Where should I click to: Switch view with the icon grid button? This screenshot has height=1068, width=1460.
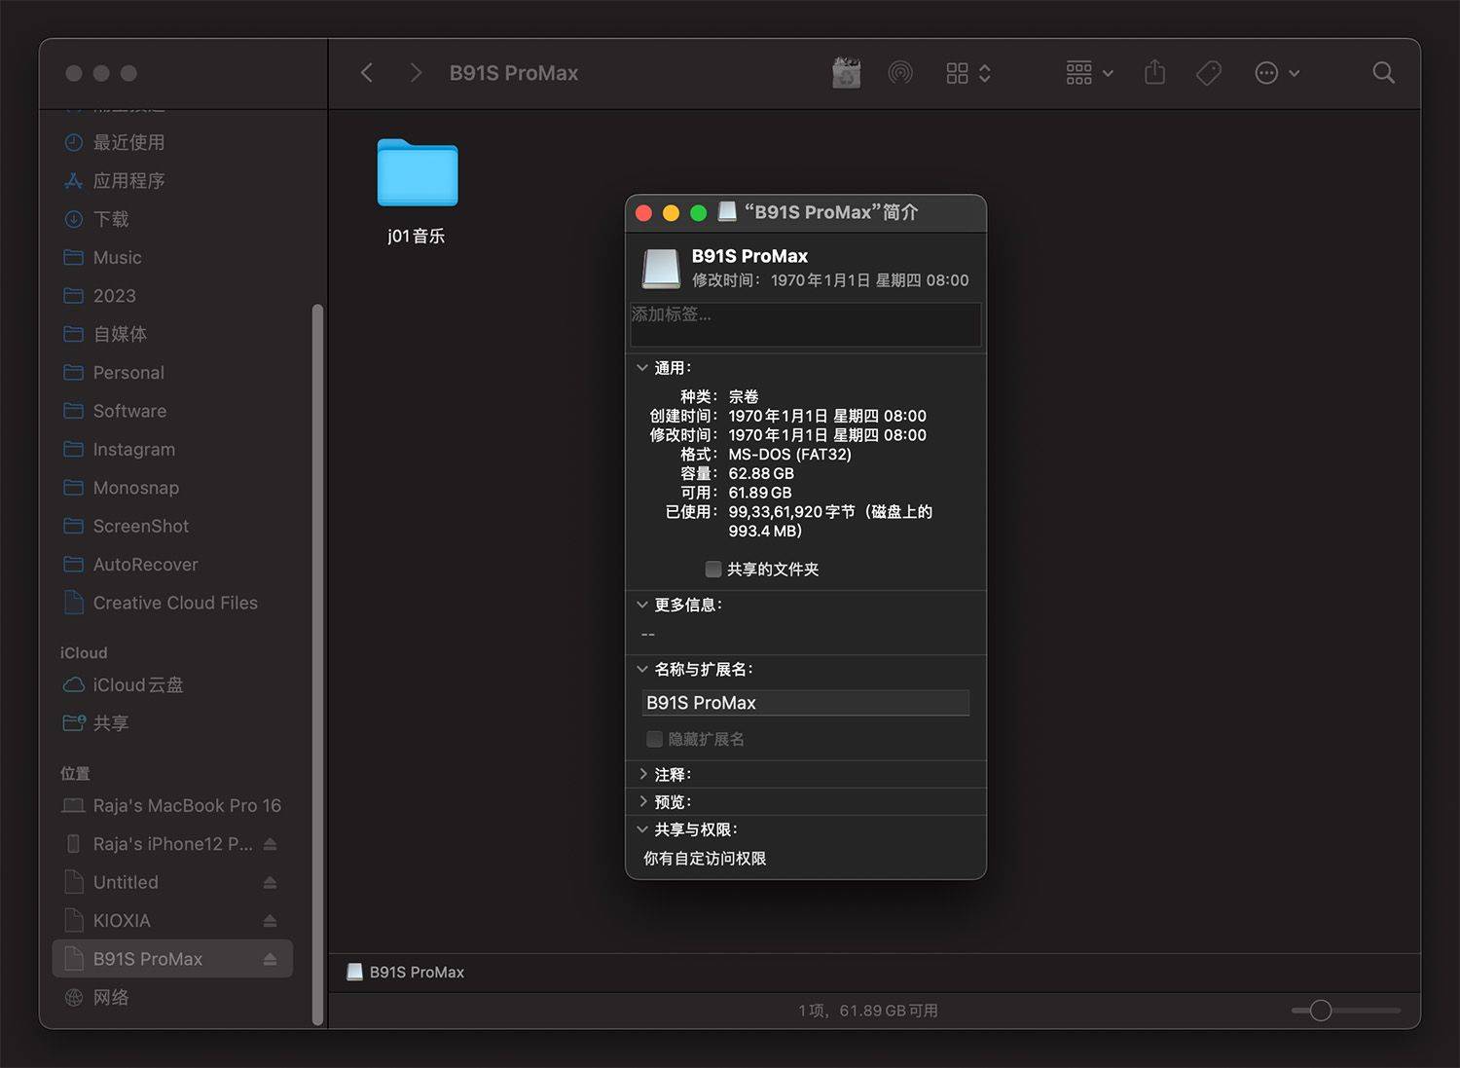pyautogui.click(x=957, y=73)
